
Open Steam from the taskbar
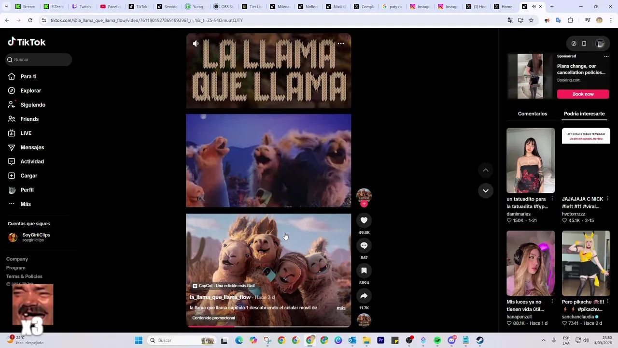click(x=479, y=340)
